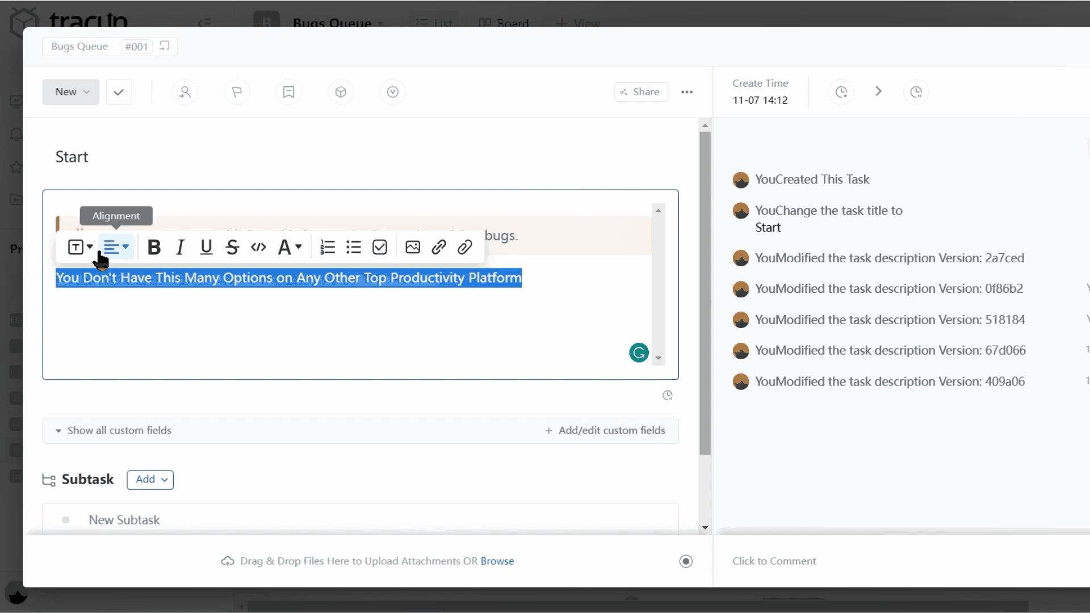The height and width of the screenshot is (613, 1090).
Task: Click to add a comment
Action: [x=775, y=561]
